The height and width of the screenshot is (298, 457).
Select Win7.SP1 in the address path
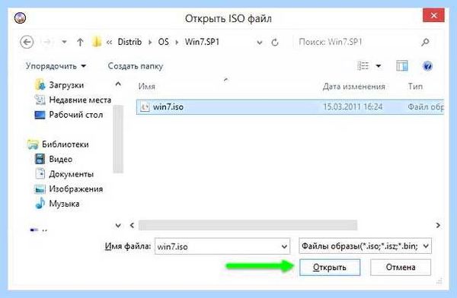click(x=202, y=42)
